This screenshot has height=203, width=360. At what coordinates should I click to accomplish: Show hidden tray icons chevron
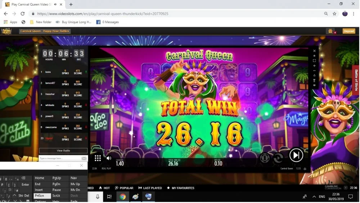pyautogui.click(x=314, y=197)
